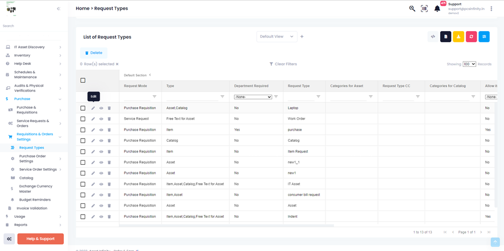Open barcode scanner icon in header
Viewport: 504px width, 251px height.
(x=424, y=9)
